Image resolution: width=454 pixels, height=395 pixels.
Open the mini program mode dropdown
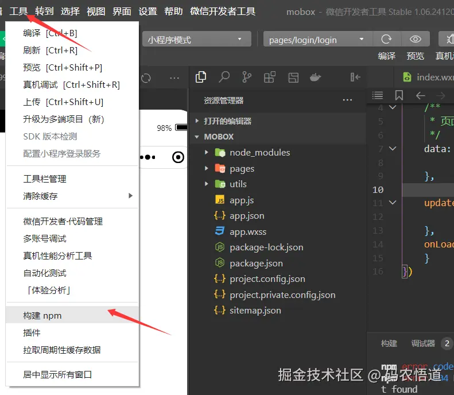click(197, 39)
